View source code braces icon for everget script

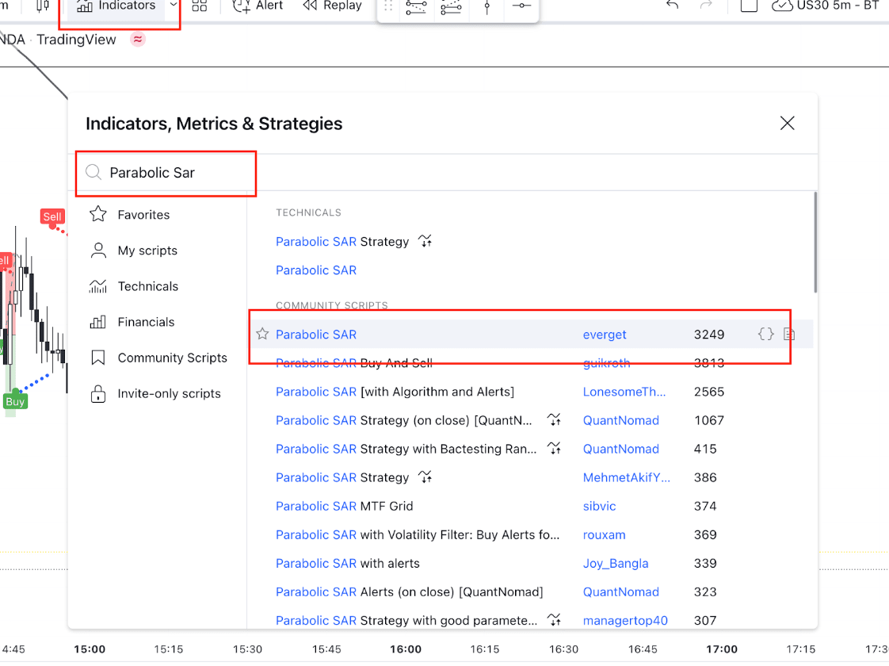point(765,334)
